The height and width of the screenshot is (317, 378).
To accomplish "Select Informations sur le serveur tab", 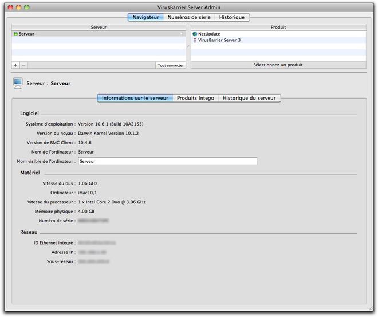I will pyautogui.click(x=135, y=98).
